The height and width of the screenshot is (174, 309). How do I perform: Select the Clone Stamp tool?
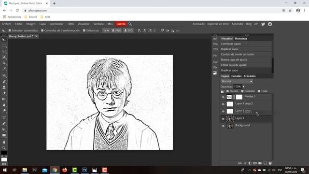4,87
